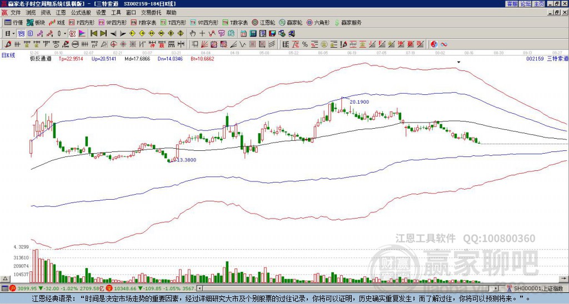Select the red circle crosshair tool
The height and width of the screenshot is (304, 569).
[x=113, y=44]
